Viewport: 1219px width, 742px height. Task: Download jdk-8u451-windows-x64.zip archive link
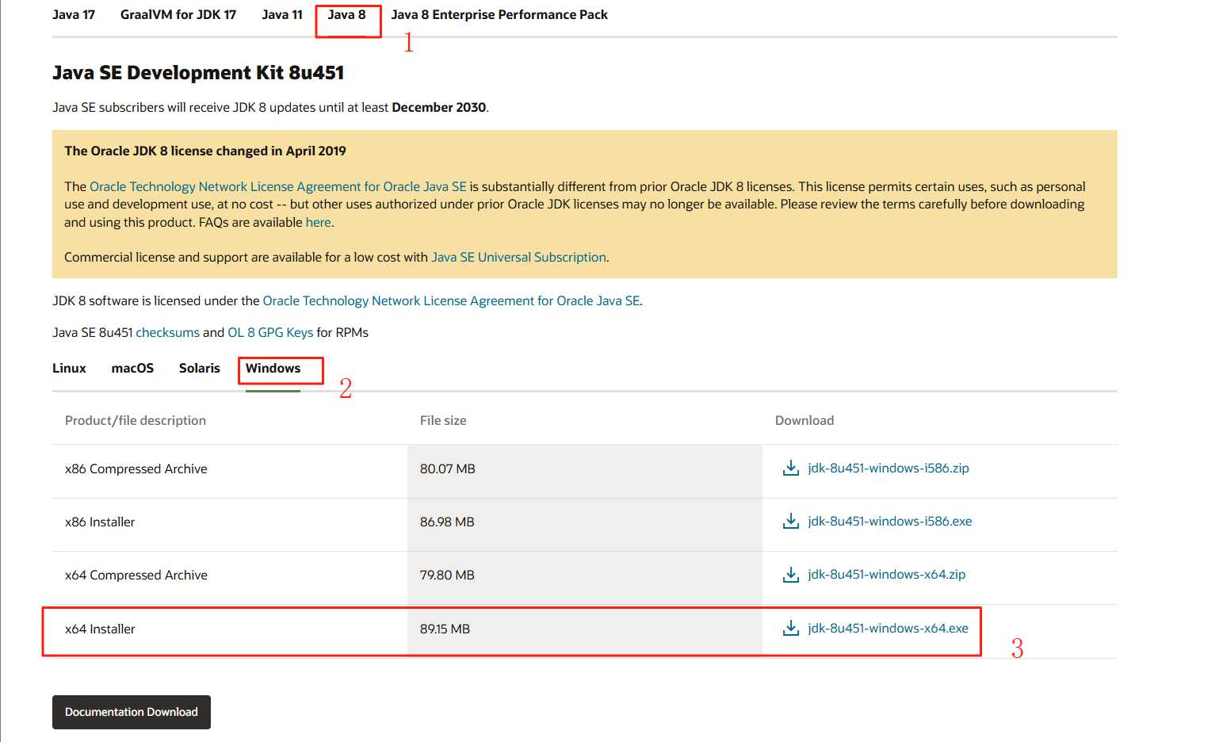click(x=887, y=575)
